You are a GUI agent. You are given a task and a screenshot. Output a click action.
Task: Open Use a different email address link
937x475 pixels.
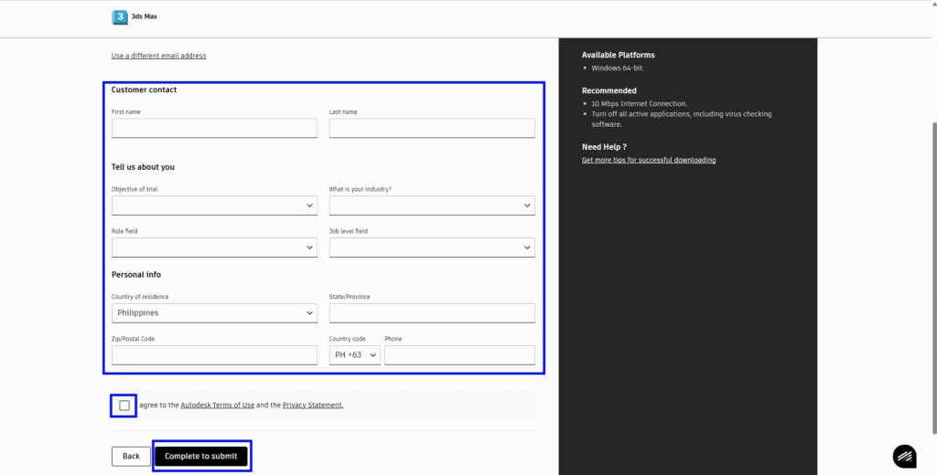158,56
